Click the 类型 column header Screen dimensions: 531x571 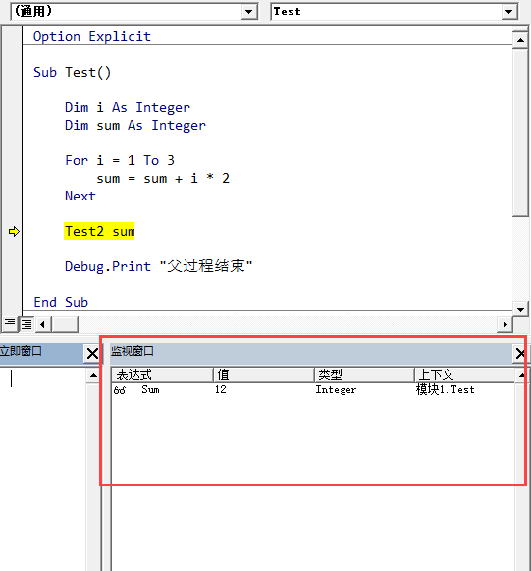point(364,374)
